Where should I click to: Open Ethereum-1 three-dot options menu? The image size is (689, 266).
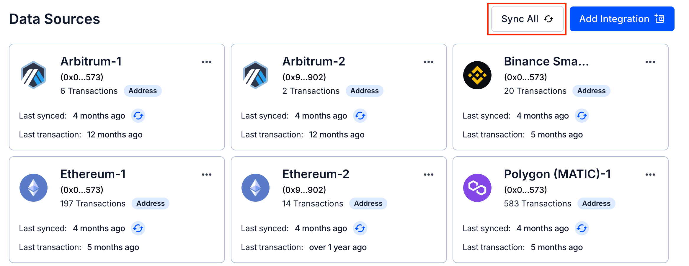[x=207, y=175]
